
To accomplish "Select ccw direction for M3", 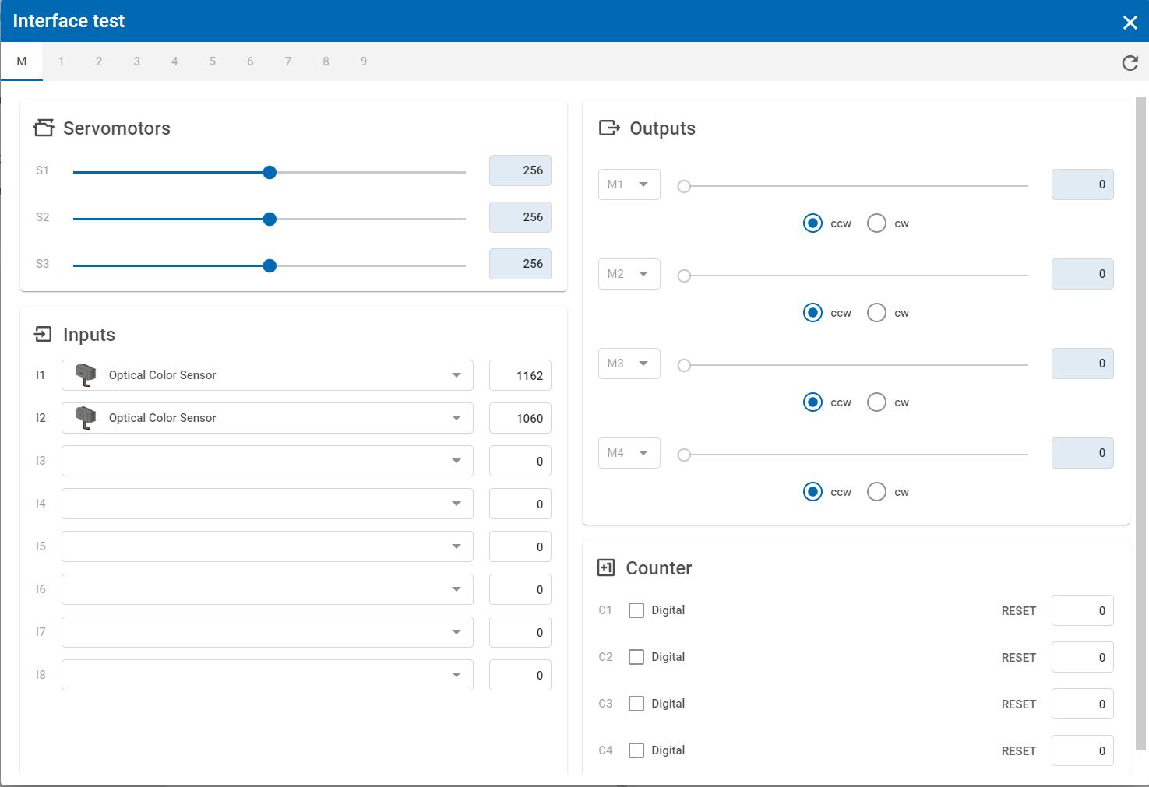I will pos(812,402).
